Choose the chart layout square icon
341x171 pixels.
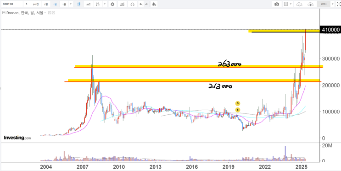tap(286, 4)
